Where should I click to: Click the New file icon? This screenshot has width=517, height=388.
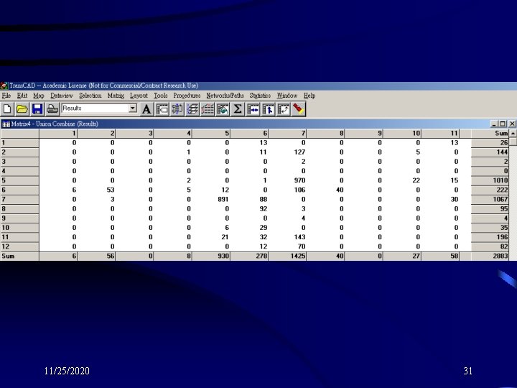click(7, 109)
